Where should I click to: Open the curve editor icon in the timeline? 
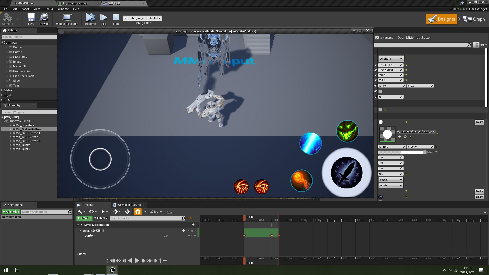coord(169,212)
